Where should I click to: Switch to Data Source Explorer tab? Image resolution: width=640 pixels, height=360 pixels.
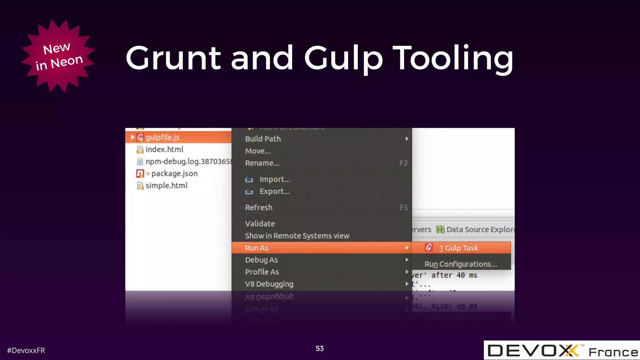pos(475,229)
